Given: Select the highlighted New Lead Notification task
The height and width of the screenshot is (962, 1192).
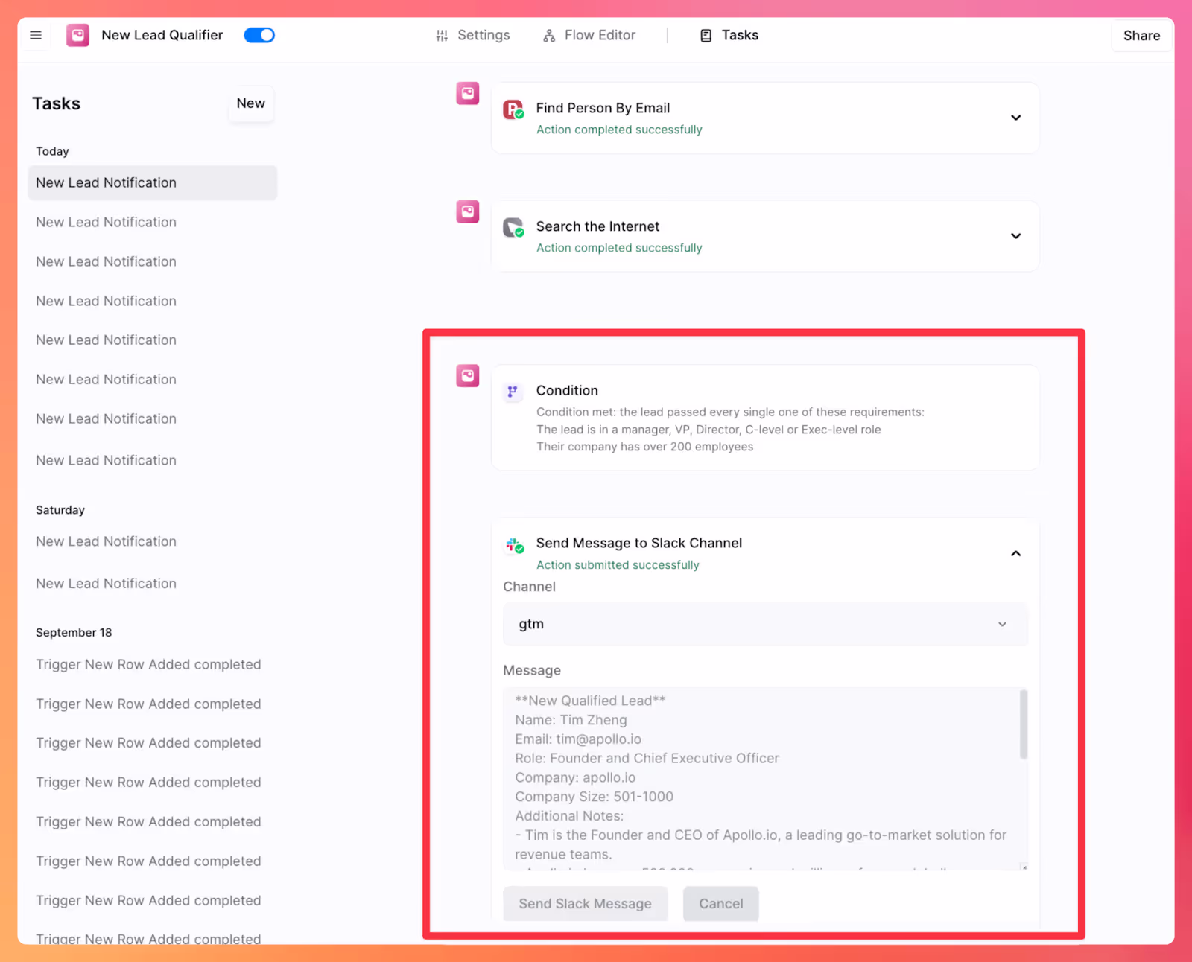Looking at the screenshot, I should pos(153,182).
